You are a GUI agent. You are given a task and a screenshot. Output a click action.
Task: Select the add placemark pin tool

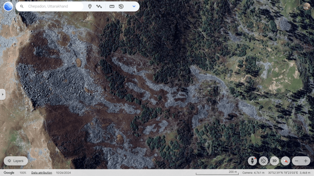pos(90,6)
